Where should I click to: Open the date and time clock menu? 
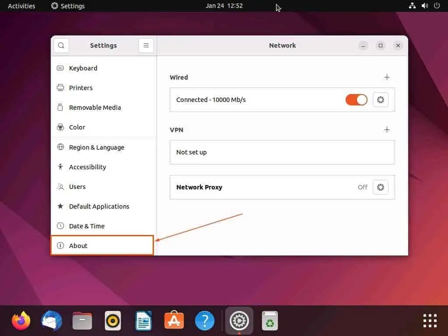point(224,6)
